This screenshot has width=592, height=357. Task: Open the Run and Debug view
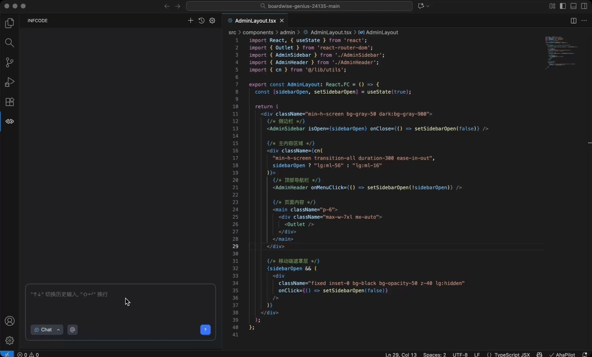tap(9, 83)
